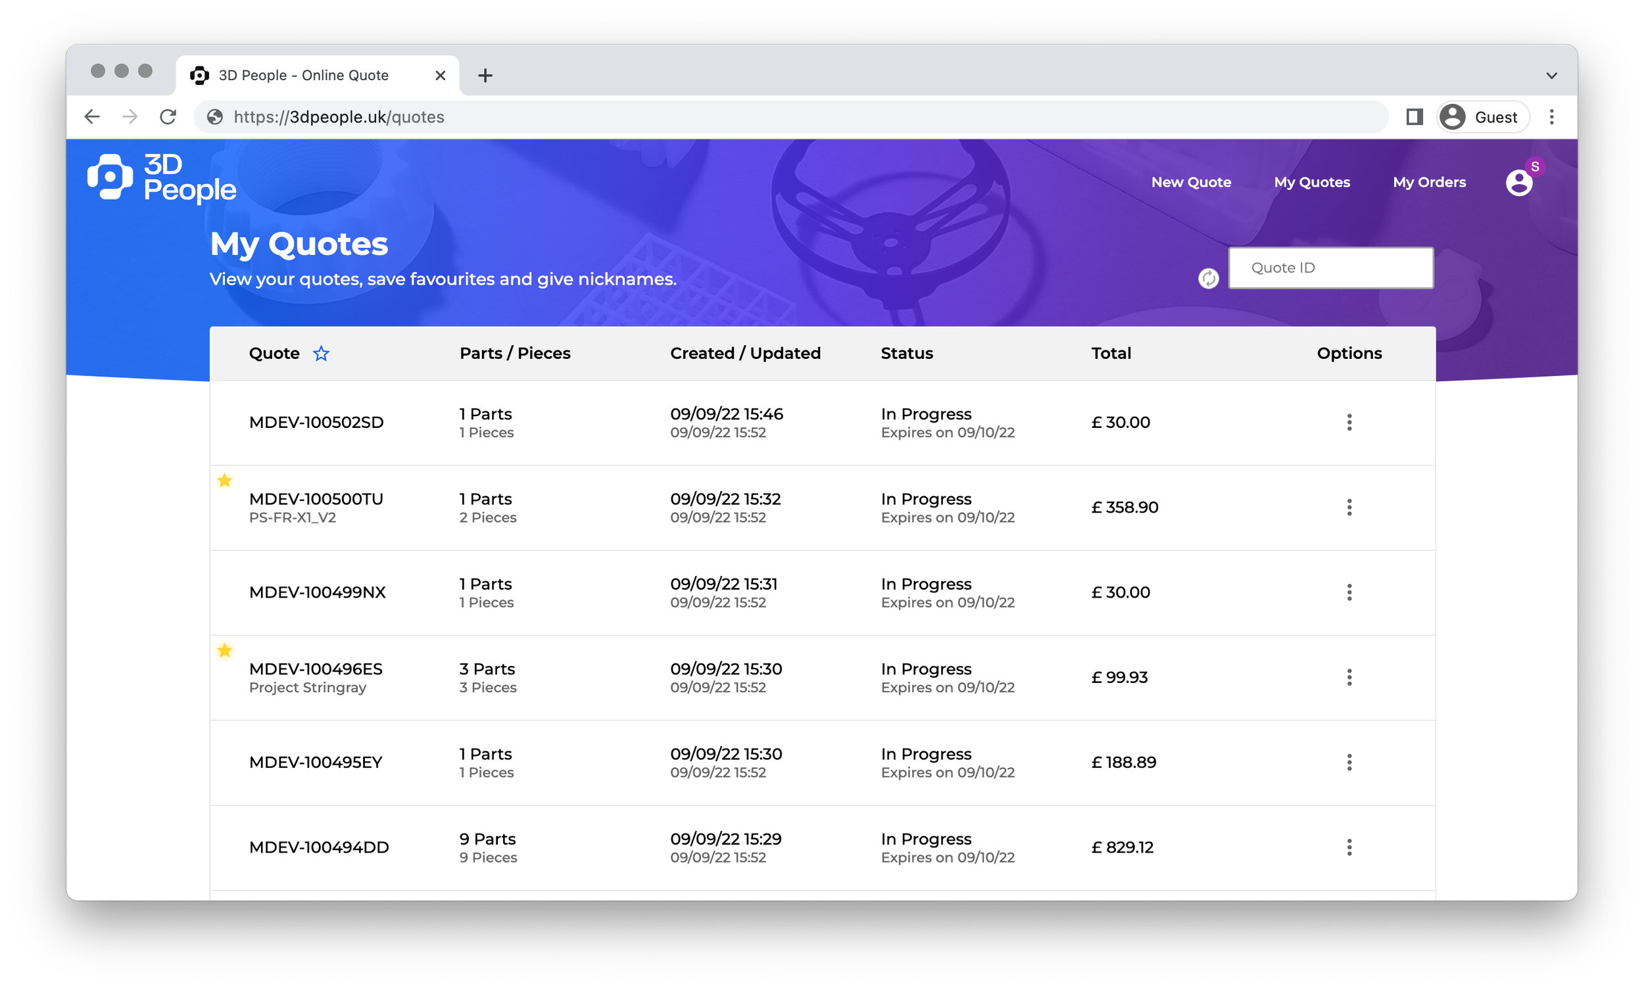Toggle favourite star on MDEV-100500TU
Image resolution: width=1644 pixels, height=988 pixels.
coord(224,480)
